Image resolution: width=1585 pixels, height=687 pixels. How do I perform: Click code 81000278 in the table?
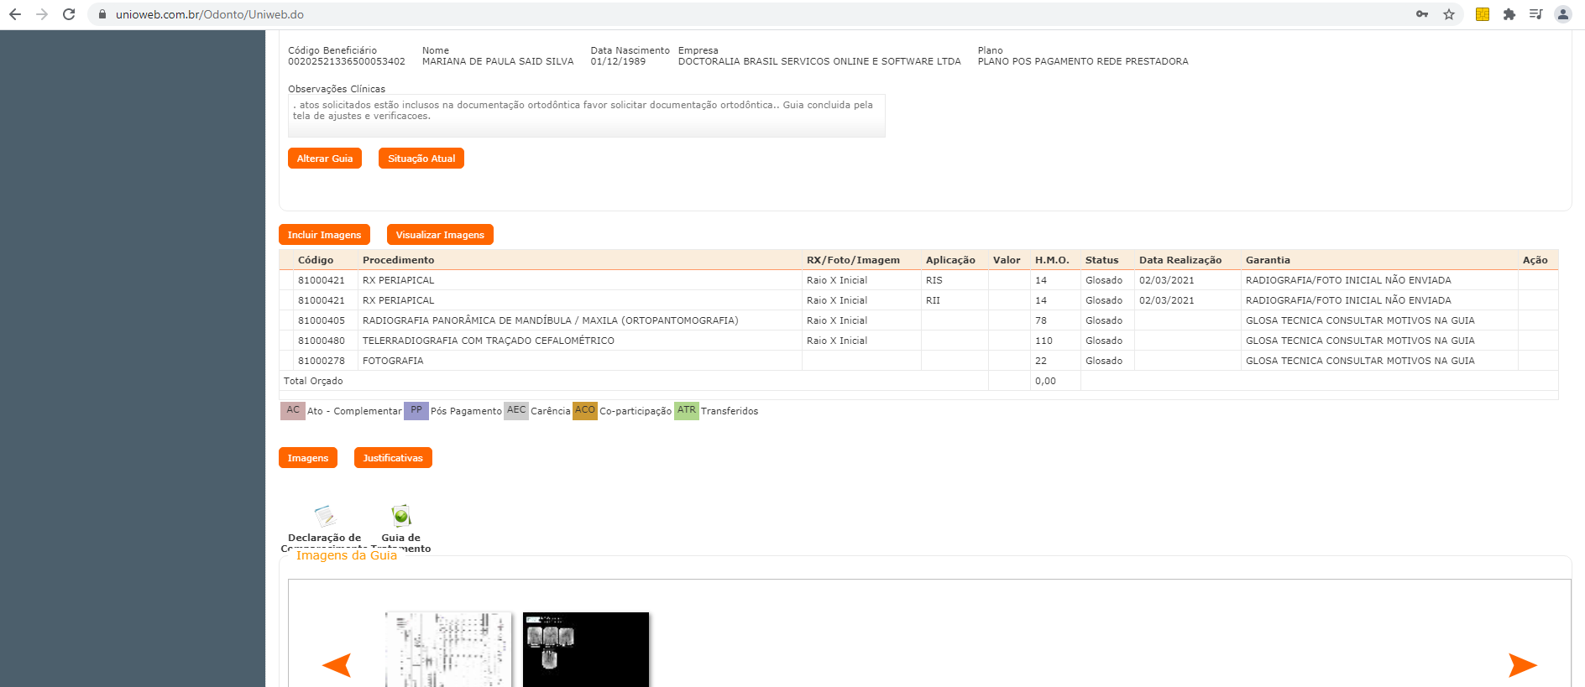coord(322,361)
